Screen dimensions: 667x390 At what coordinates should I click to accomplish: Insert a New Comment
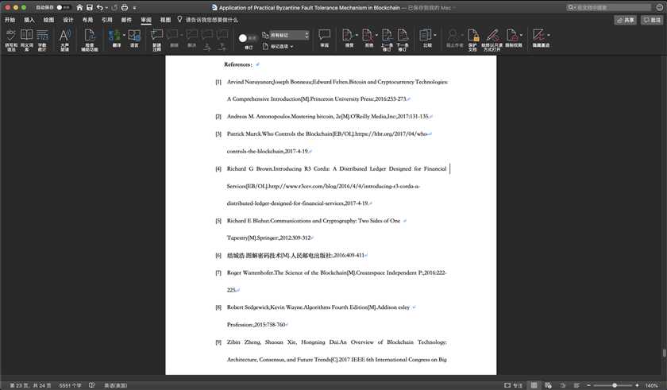[156, 40]
